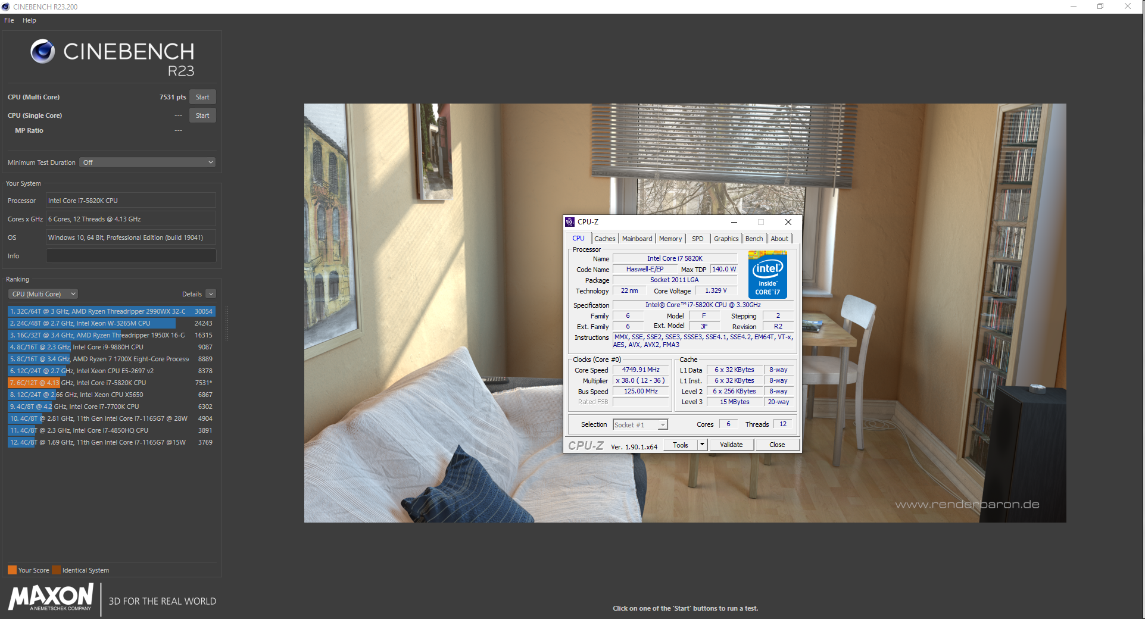Click the Core Speed value 4749.91 MHz
This screenshot has width=1145, height=619.
641,370
